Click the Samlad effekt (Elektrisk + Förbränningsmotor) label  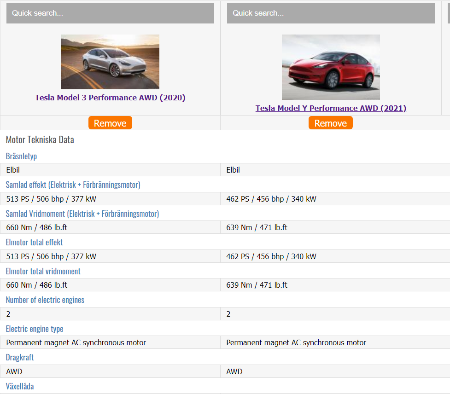tap(73, 185)
